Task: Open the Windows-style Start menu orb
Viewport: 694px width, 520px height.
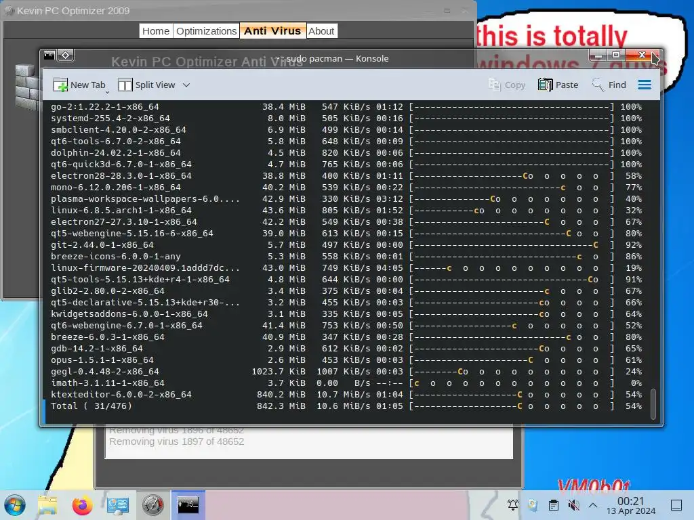Action: click(15, 505)
